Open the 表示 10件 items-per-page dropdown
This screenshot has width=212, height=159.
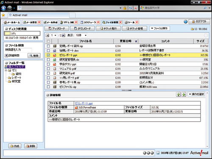tap(81, 35)
